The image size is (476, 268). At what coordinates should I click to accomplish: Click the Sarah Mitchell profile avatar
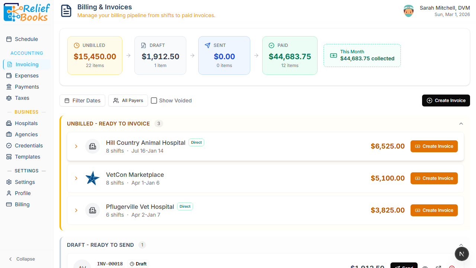point(409,11)
